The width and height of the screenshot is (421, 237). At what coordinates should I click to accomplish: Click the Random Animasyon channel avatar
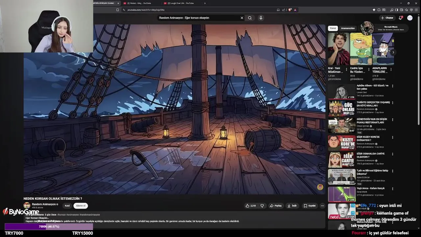(x=27, y=206)
